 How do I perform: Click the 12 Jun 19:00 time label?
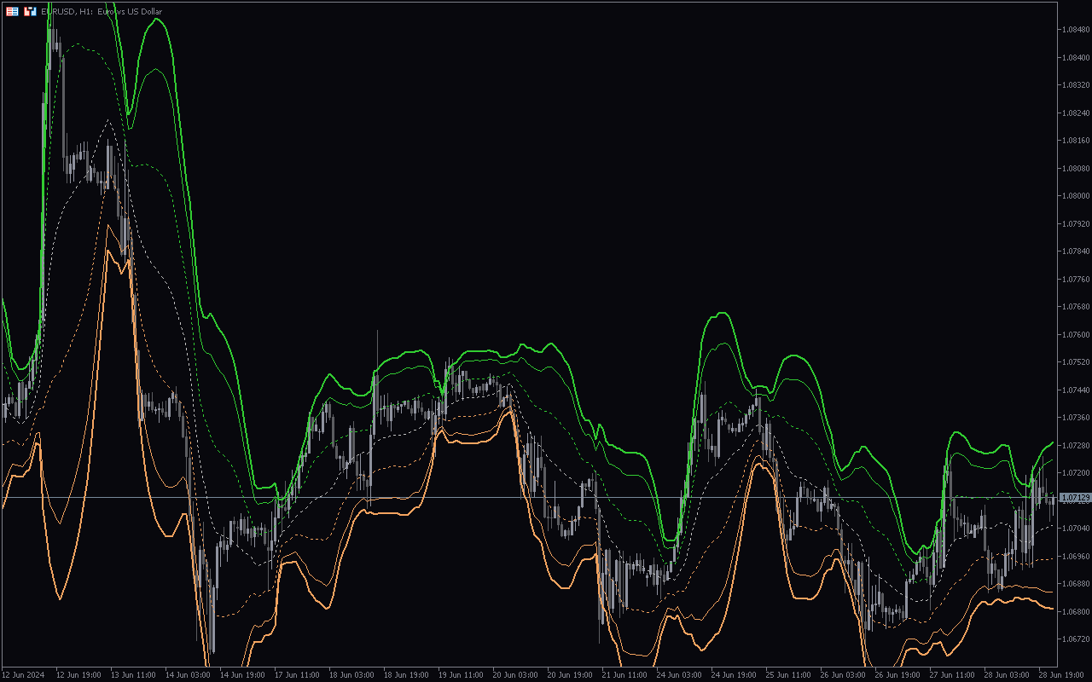click(78, 674)
